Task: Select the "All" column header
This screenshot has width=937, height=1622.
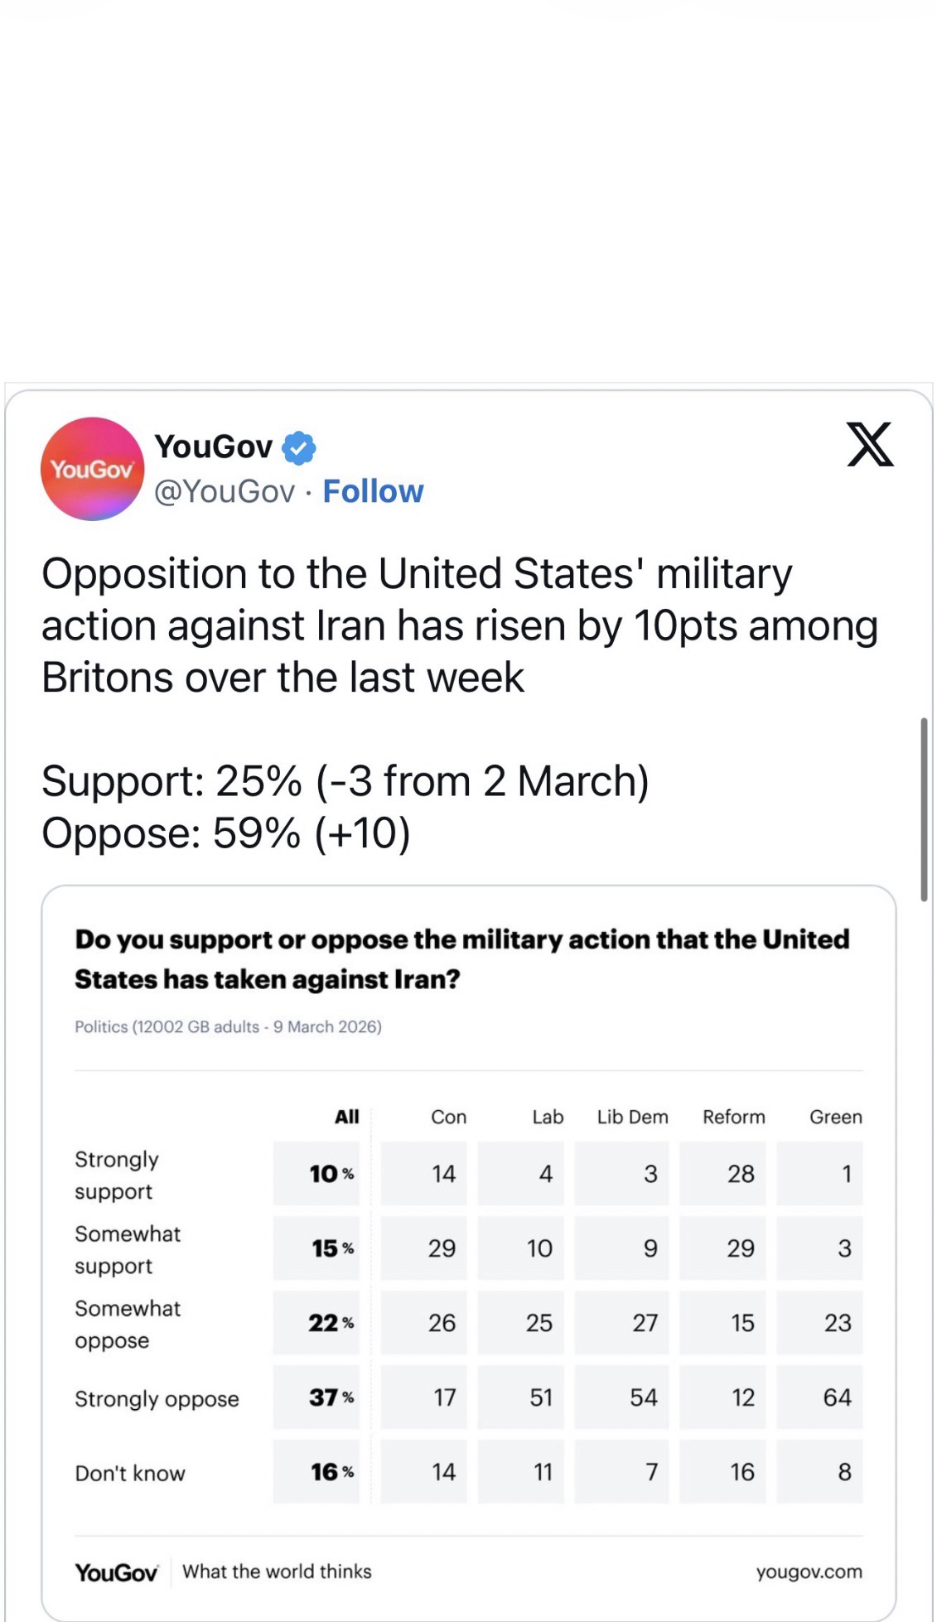Action: (346, 1117)
